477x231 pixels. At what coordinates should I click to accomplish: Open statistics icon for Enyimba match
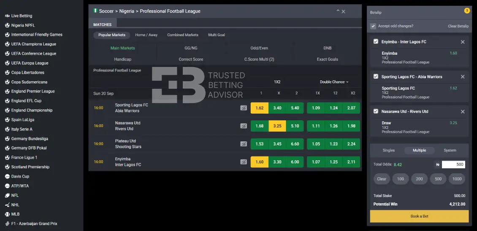[x=244, y=162]
